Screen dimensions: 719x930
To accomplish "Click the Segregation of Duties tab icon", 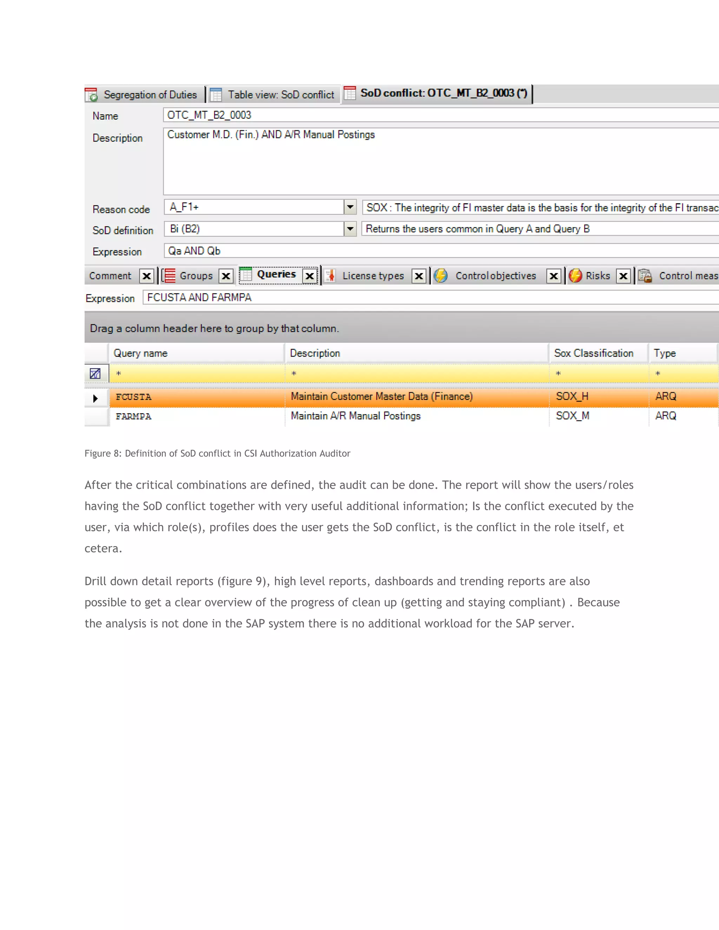I will [x=91, y=94].
